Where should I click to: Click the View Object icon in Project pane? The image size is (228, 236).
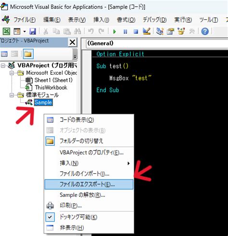(14, 54)
